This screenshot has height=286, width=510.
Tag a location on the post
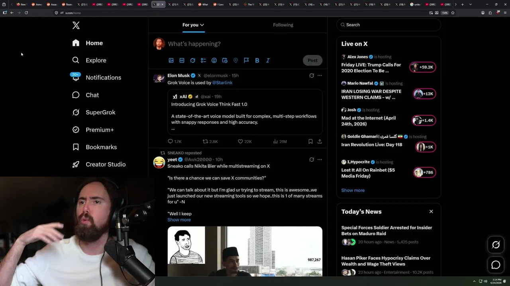click(235, 60)
